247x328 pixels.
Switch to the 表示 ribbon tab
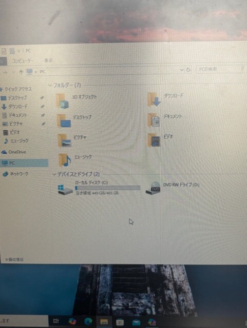pyautogui.click(x=48, y=60)
